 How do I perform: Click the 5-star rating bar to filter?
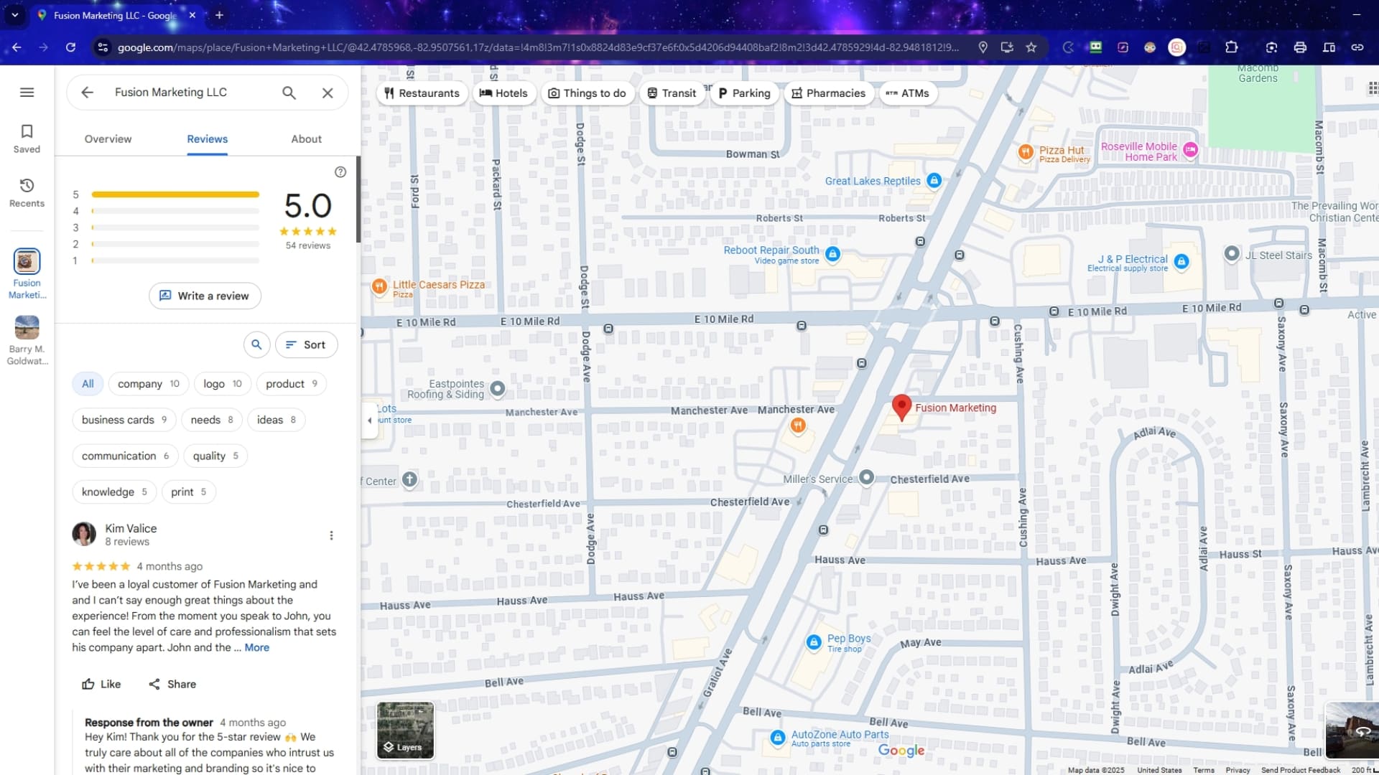pyautogui.click(x=175, y=194)
